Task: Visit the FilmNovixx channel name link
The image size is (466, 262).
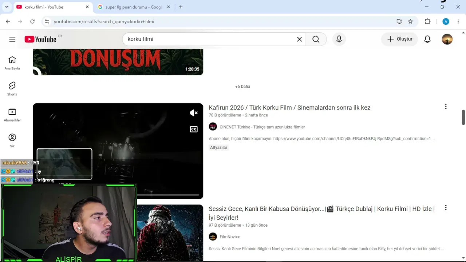Action: click(x=230, y=237)
